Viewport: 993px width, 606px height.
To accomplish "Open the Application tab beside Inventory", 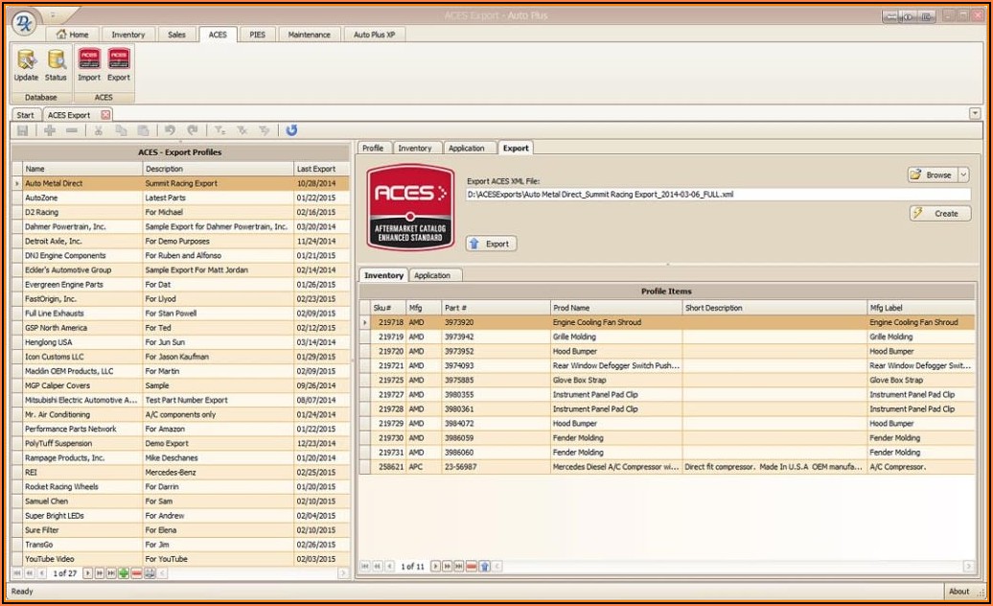I will [x=431, y=275].
